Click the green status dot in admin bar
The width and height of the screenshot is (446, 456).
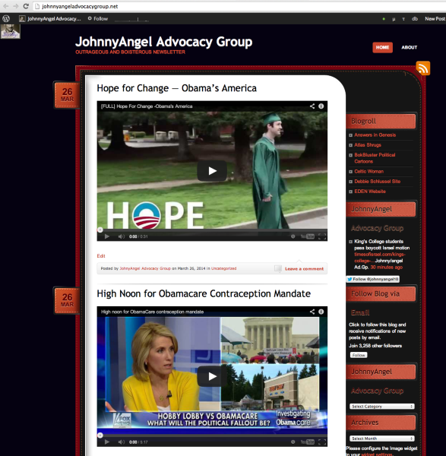click(x=384, y=19)
